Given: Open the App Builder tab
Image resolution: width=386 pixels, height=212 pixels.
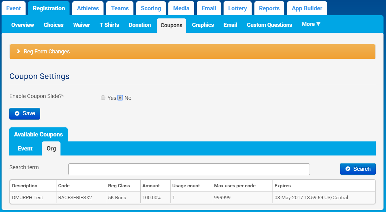Looking at the screenshot, I should [x=307, y=8].
